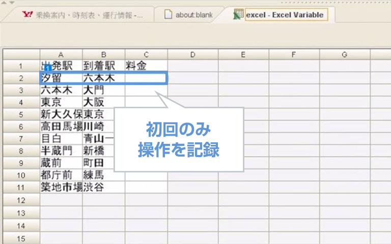Click the 六本木 cell in column B
The width and height of the screenshot is (391, 244).
point(104,78)
